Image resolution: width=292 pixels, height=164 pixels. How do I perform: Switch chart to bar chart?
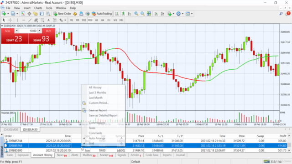pos(117,14)
